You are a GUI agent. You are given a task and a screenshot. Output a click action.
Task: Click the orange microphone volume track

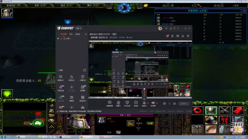pyautogui.click(x=144, y=93)
